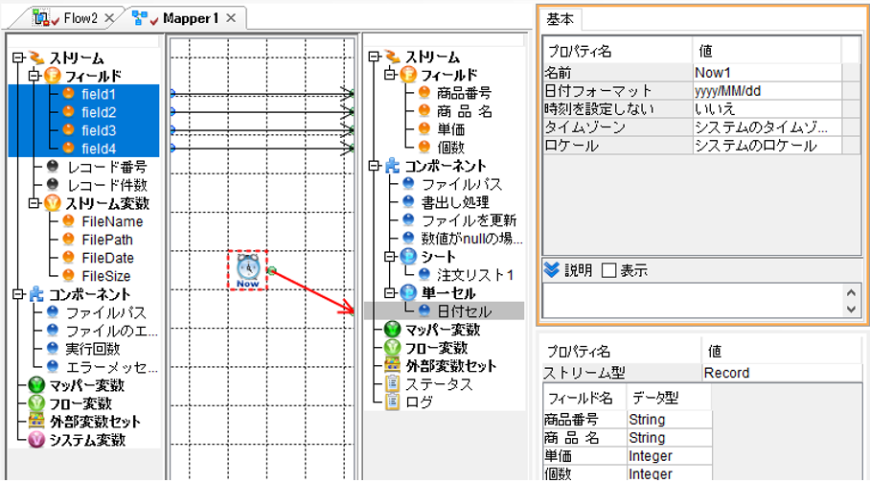Click the left マッパー変数 green icon
Image resolution: width=870 pixels, height=483 pixels.
point(36,384)
